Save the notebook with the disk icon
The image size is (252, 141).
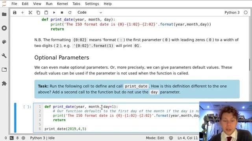click(15, 13)
